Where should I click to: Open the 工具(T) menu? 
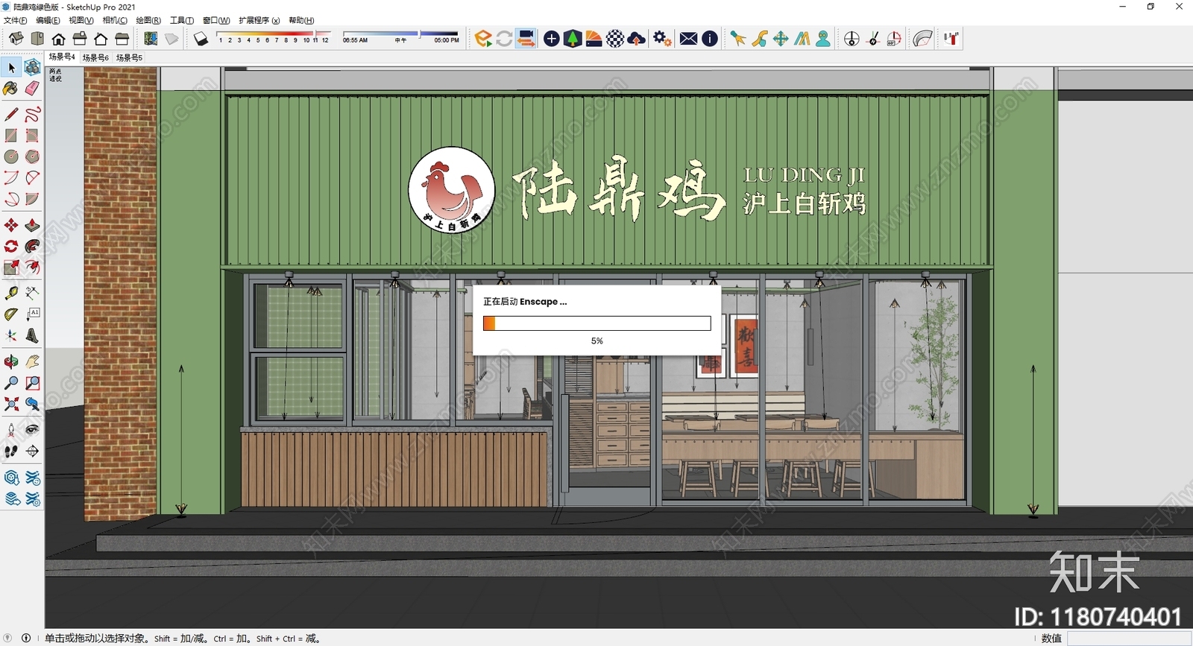coord(182,20)
